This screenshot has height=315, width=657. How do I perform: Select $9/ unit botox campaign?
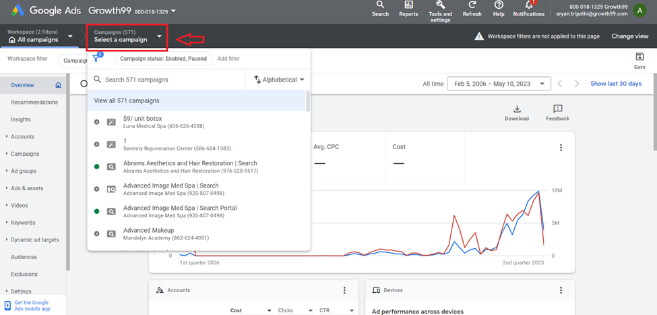197,122
